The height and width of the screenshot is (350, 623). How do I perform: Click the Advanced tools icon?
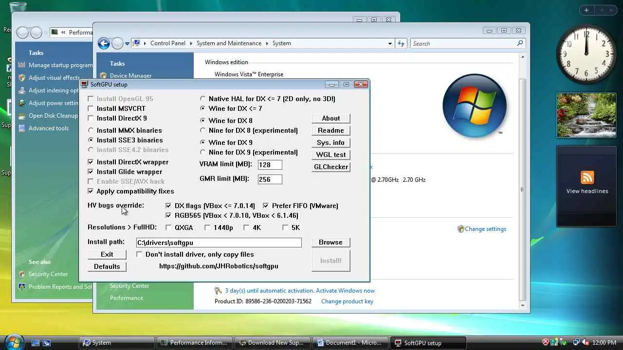pyautogui.click(x=21, y=128)
